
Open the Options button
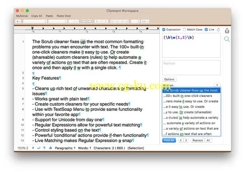click(169, 79)
